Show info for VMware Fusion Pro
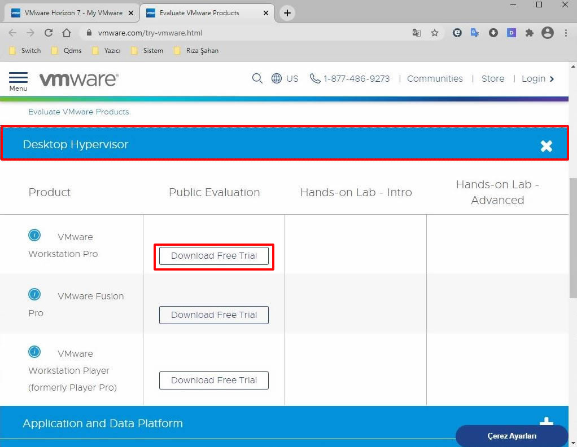The height and width of the screenshot is (447, 577). point(34,294)
